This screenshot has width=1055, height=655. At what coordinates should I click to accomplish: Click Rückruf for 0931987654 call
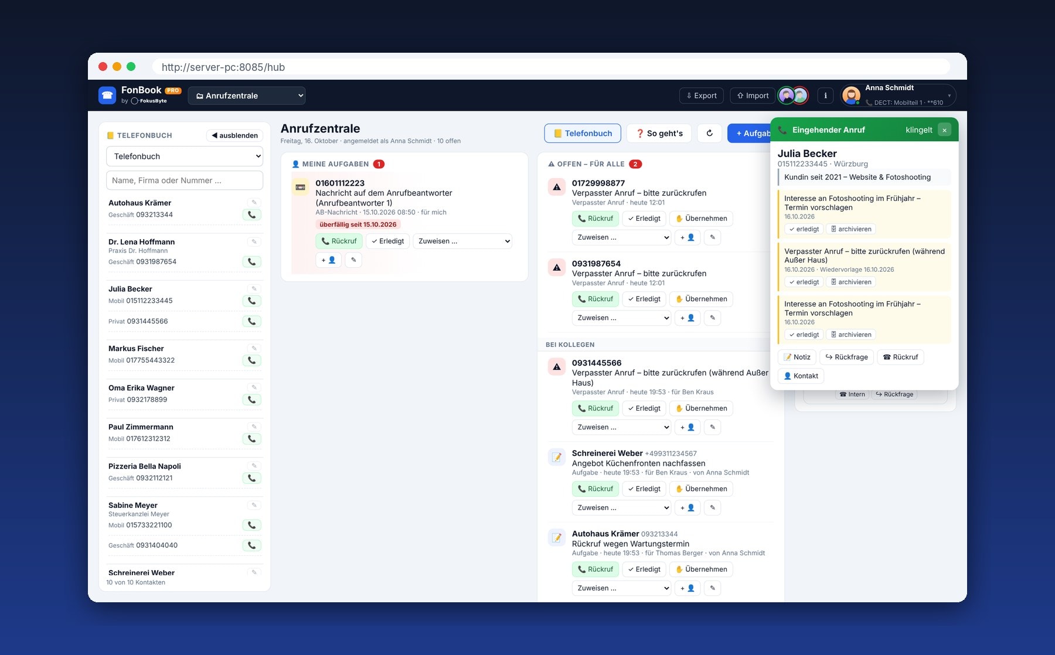595,299
